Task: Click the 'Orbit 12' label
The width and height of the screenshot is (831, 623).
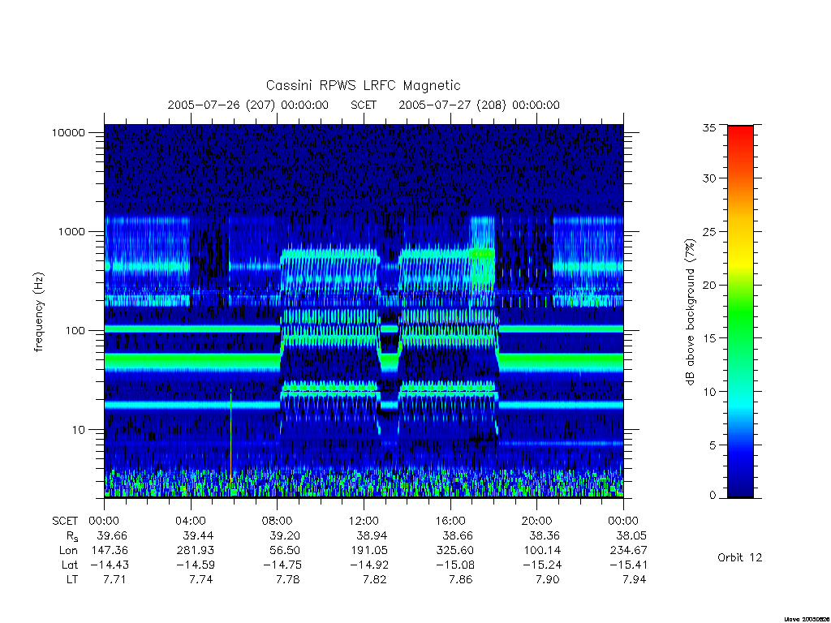Action: click(x=739, y=557)
